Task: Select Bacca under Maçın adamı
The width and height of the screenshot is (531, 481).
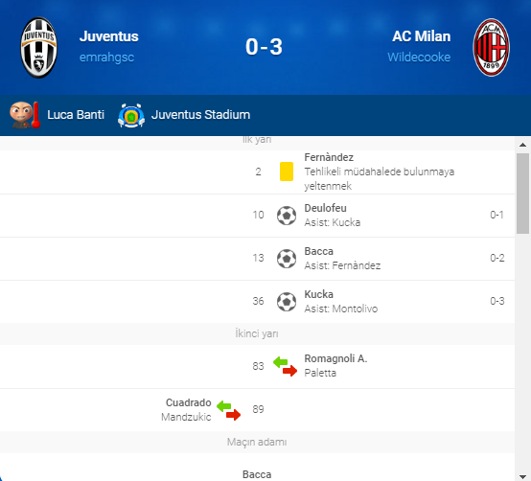Action: click(x=257, y=474)
